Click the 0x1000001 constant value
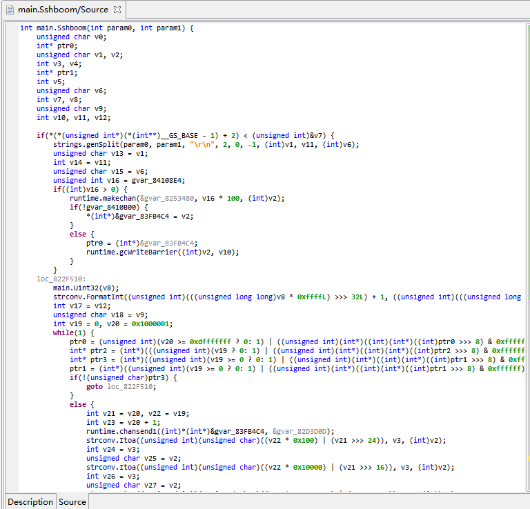 [x=151, y=323]
